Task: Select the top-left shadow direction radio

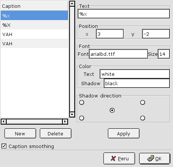Action: coord(81,102)
